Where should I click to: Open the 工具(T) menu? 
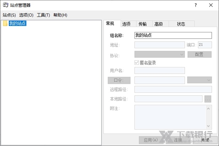click(43, 15)
